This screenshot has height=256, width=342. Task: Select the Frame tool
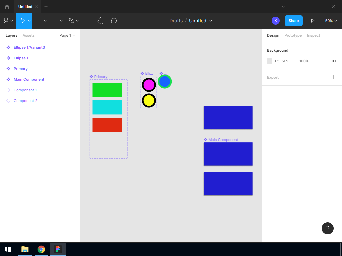[x=39, y=21]
